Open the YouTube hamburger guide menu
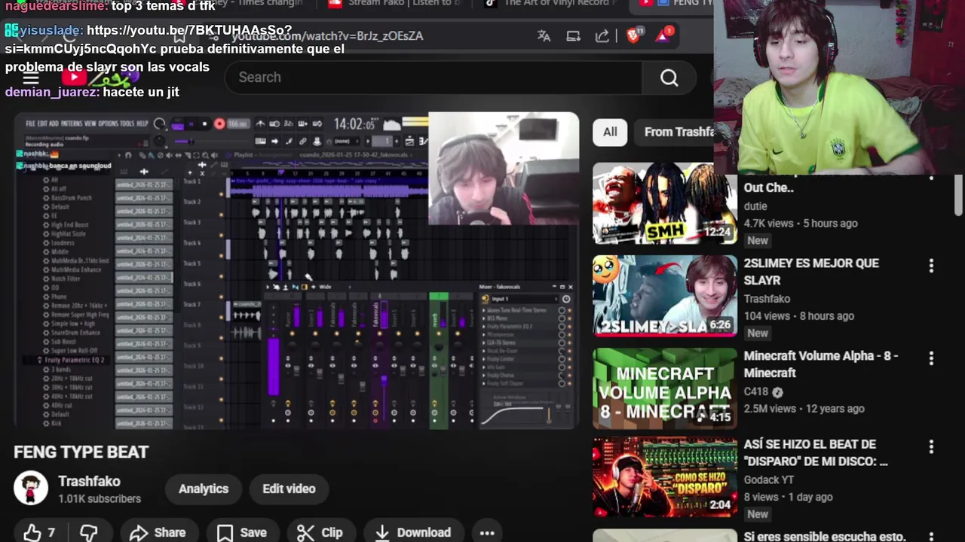Viewport: 965px width, 542px height. [31, 78]
